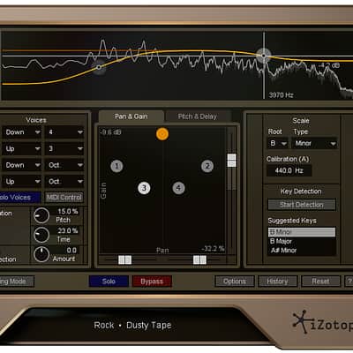
Task: Toggle the blue Solo button
Action: click(109, 282)
